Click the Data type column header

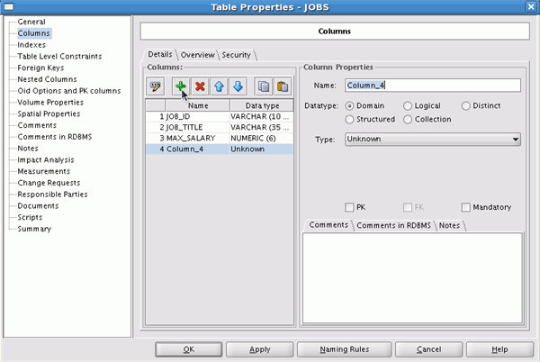tap(262, 105)
